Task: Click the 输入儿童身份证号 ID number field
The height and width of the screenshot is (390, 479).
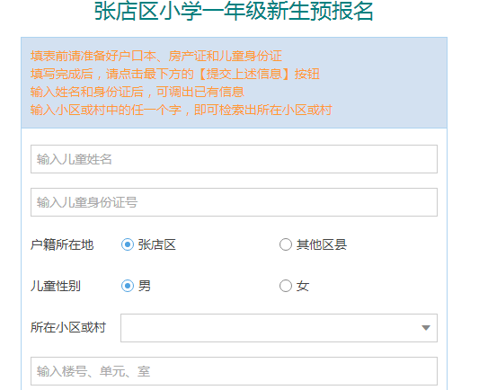Action: [x=234, y=202]
